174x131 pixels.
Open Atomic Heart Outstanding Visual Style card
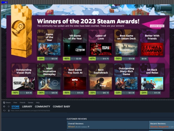(x=24, y=83)
